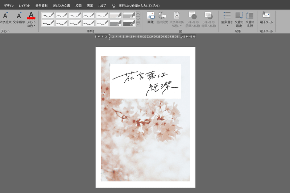The height and width of the screenshot is (193, 290).
Task: Jump to 文書の先頭 start of document
Action: tap(250, 20)
